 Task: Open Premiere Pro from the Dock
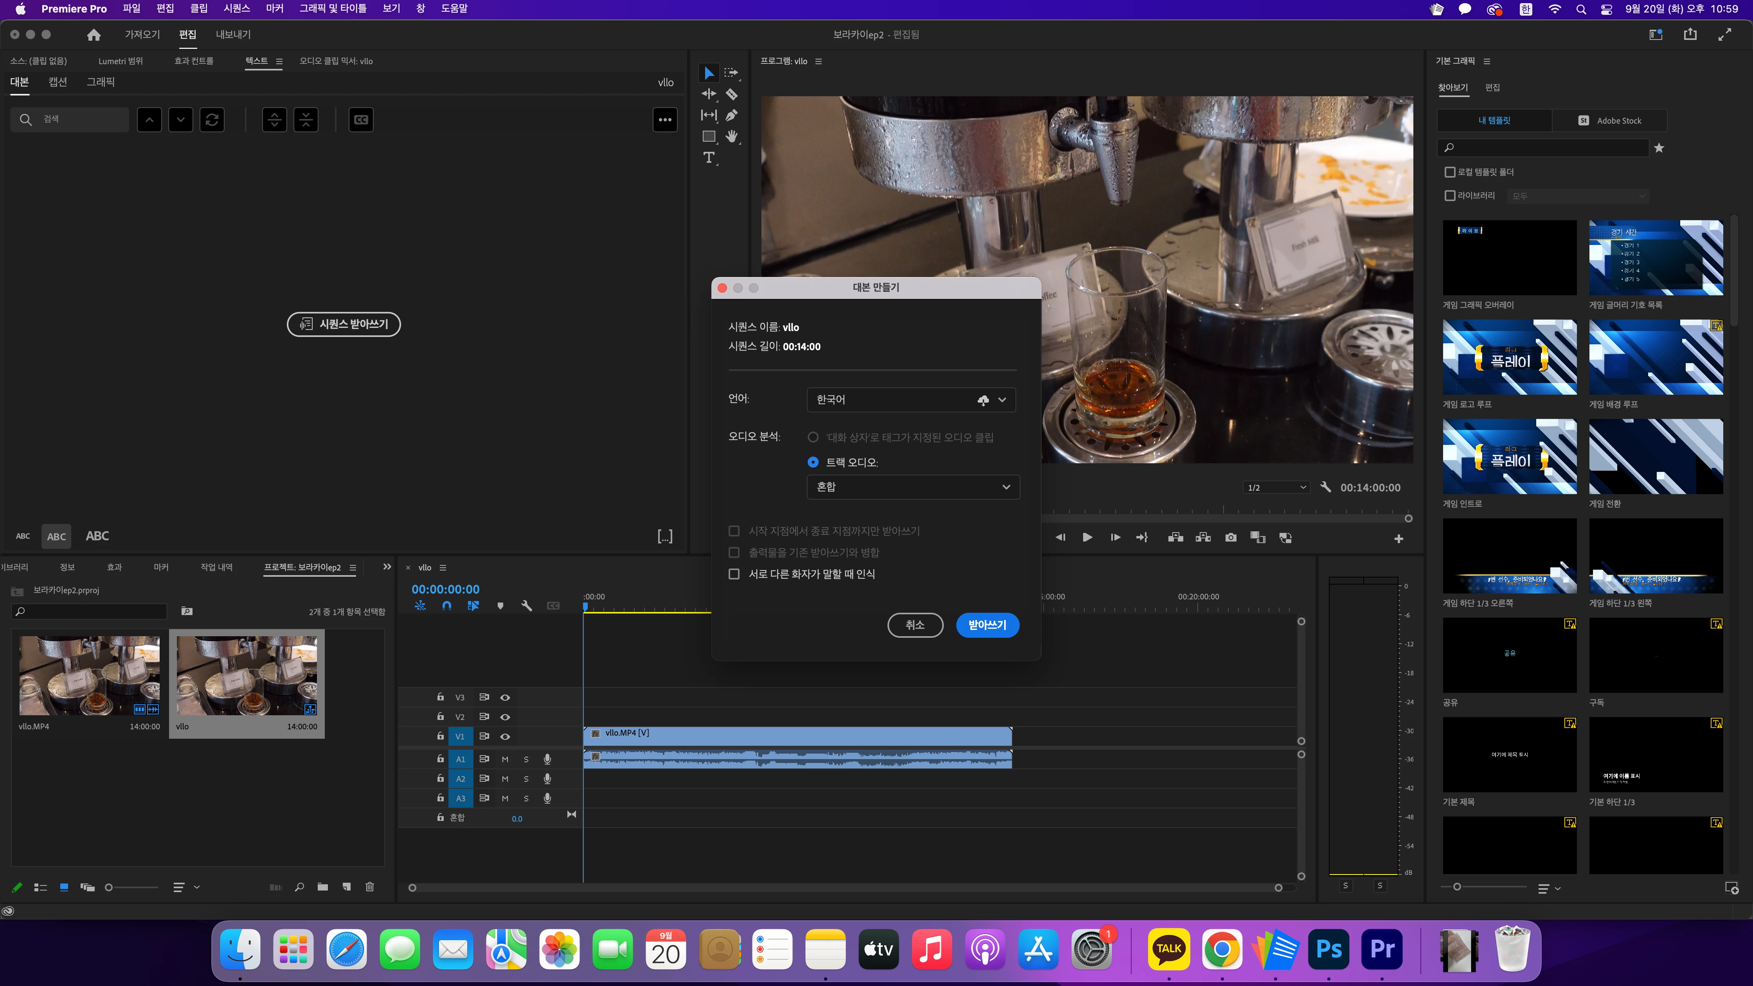(1382, 949)
